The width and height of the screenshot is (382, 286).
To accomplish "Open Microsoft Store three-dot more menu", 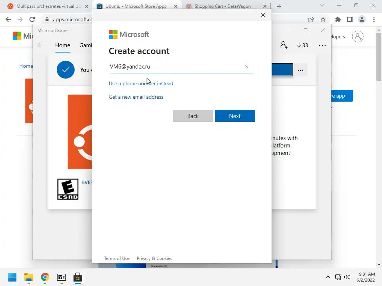I will click(322, 45).
